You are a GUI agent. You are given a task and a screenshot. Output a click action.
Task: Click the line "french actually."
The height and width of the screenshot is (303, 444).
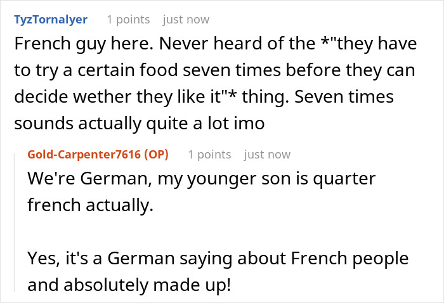[91, 206]
